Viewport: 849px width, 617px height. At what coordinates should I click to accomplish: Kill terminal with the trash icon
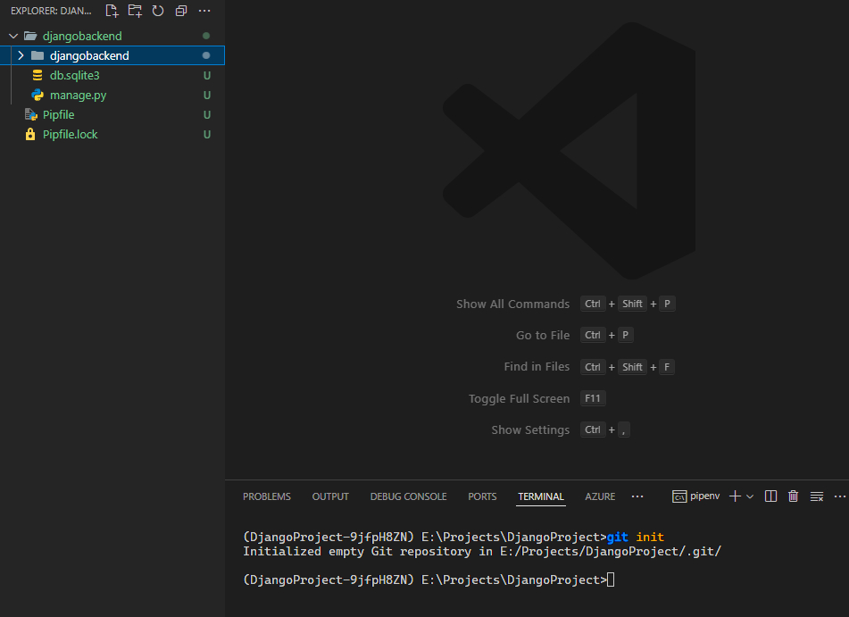793,496
